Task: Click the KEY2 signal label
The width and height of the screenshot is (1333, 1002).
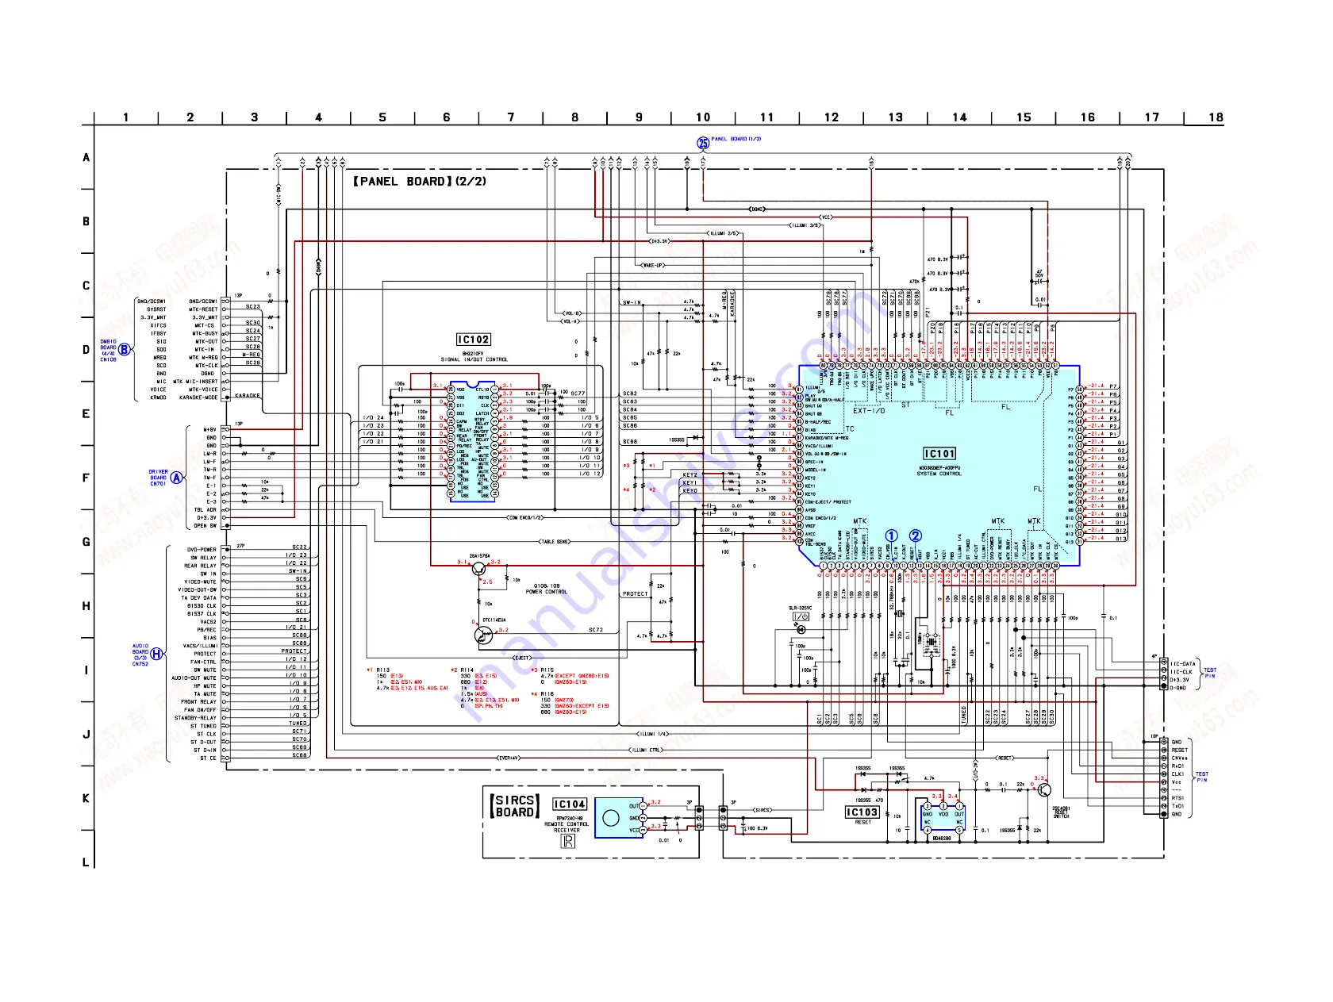Action: [x=690, y=474]
